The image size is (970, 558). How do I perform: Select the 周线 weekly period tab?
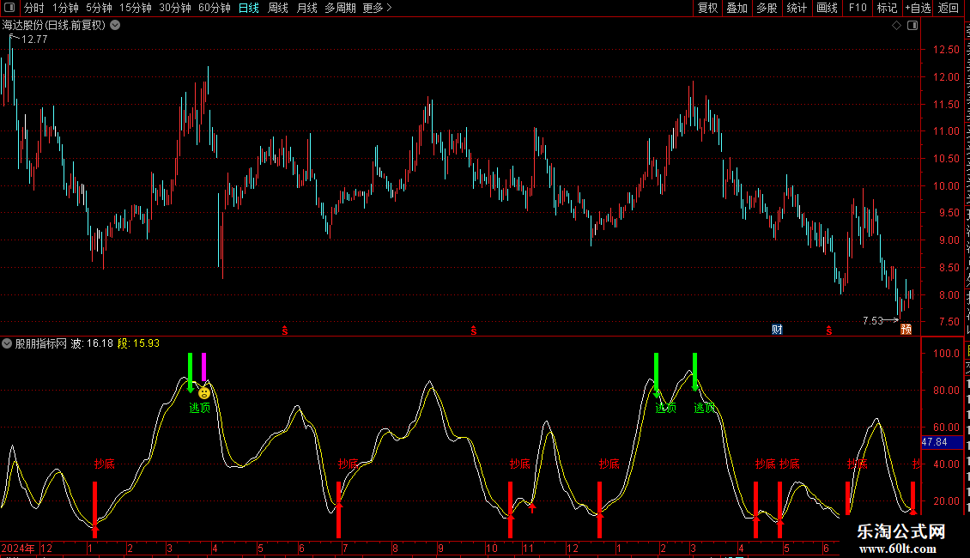(278, 8)
